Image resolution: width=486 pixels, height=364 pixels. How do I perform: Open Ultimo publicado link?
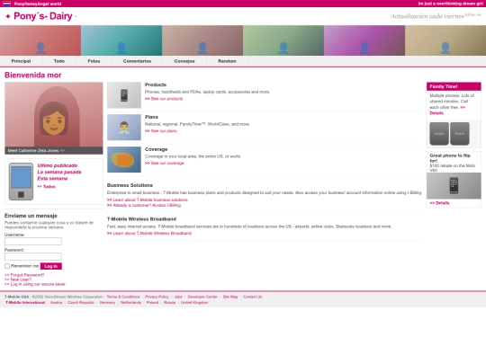coord(58,165)
